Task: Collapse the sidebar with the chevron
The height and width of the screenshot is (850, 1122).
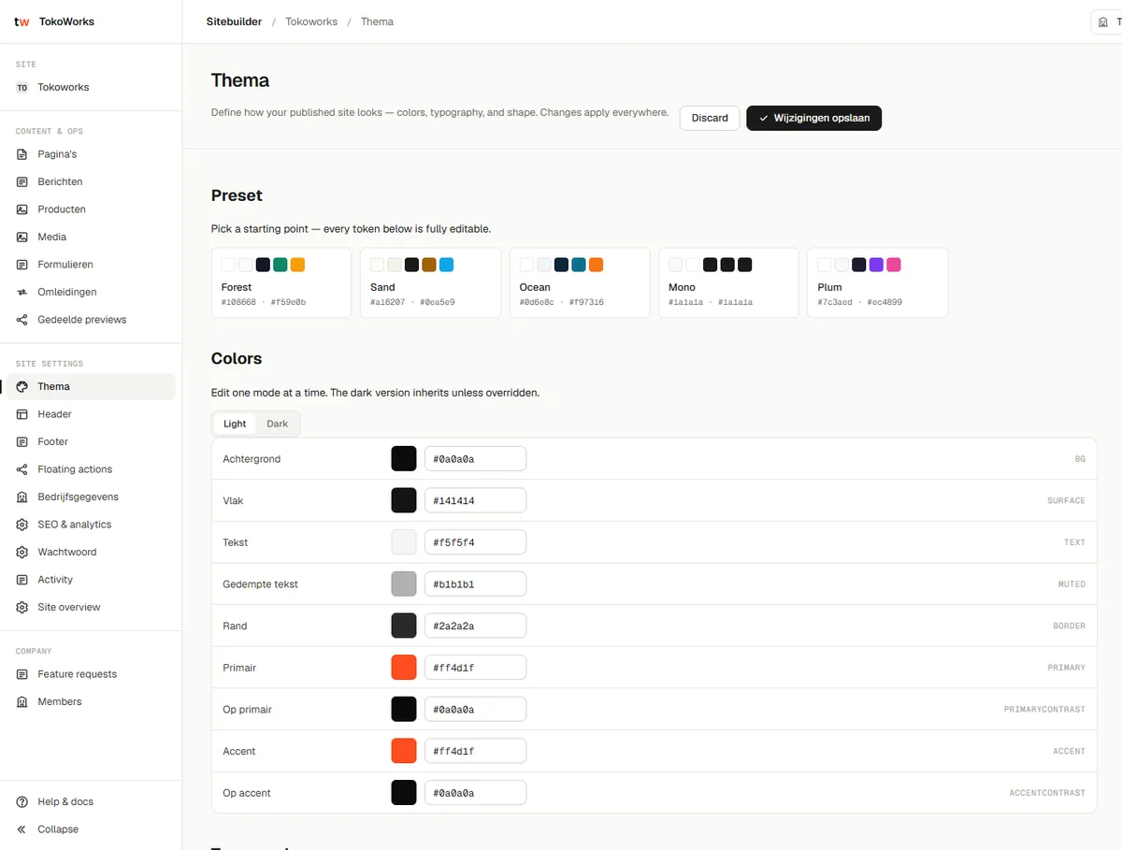Action: [x=22, y=829]
